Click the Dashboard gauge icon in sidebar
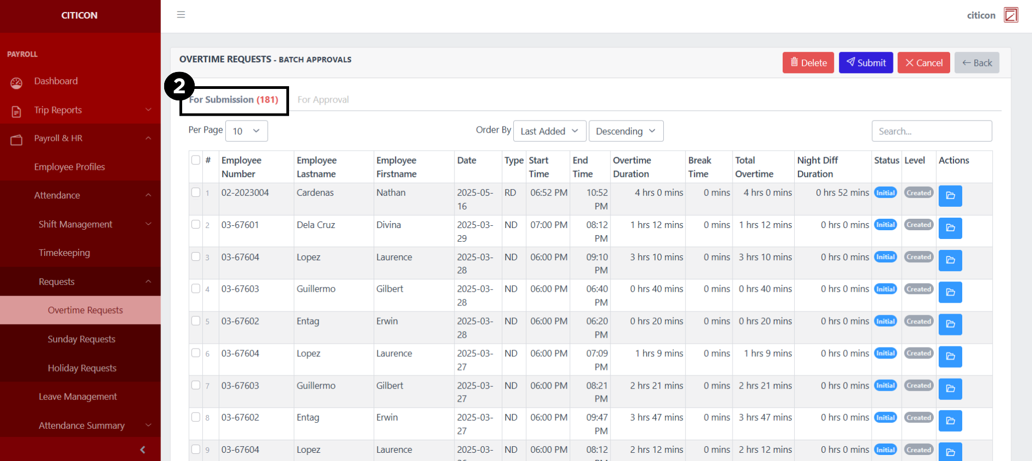 tap(16, 82)
